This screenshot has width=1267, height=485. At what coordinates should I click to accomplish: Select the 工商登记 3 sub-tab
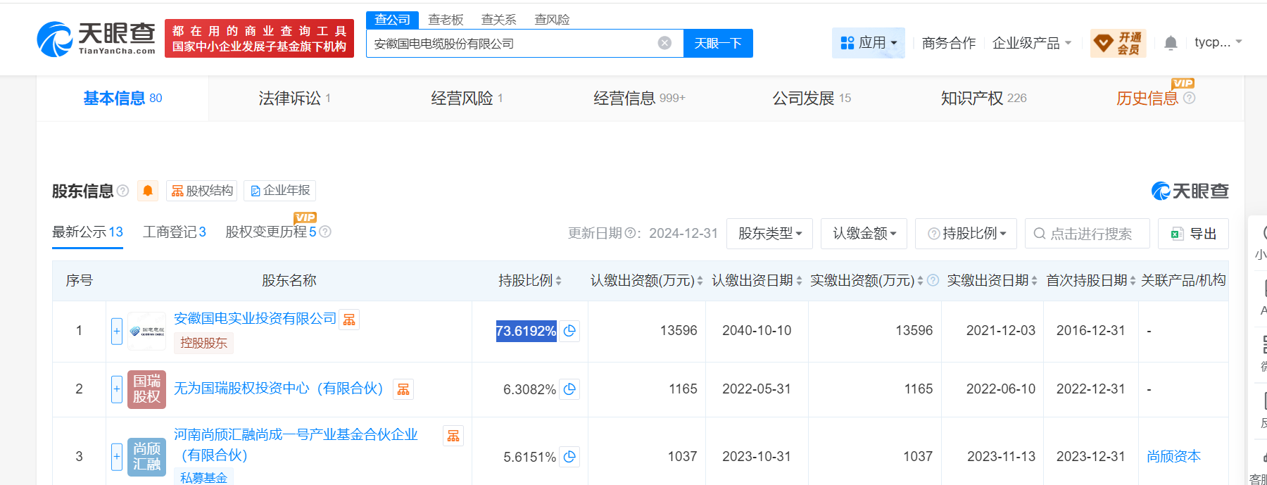pyautogui.click(x=174, y=232)
